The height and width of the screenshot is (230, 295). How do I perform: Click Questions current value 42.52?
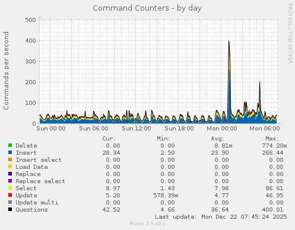click(111, 210)
